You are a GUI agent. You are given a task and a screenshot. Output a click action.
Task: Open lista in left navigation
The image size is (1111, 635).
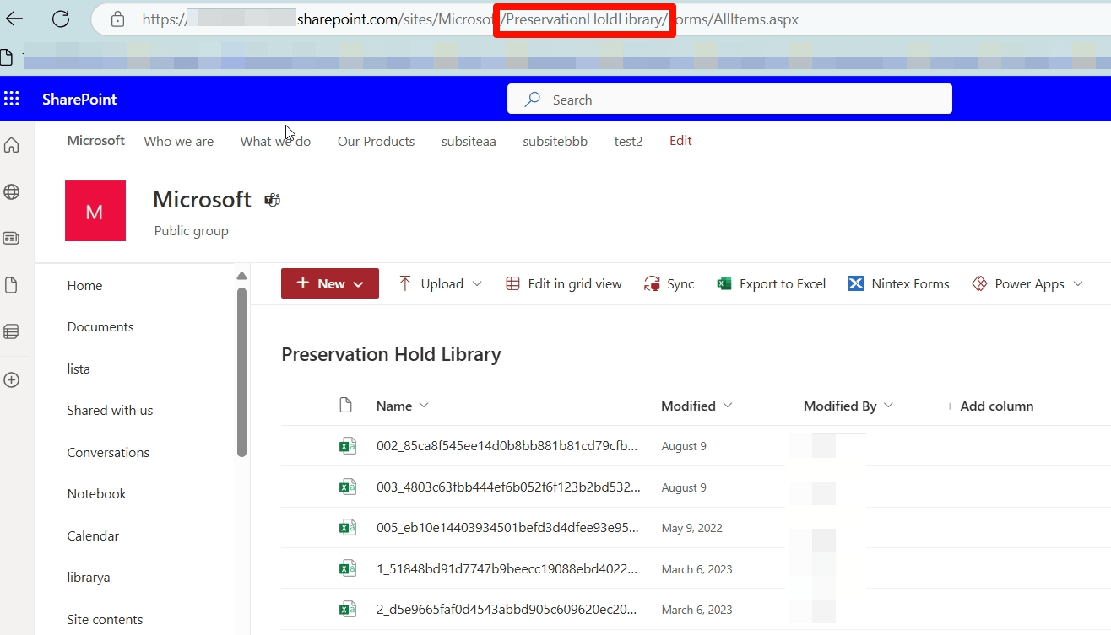tap(79, 369)
